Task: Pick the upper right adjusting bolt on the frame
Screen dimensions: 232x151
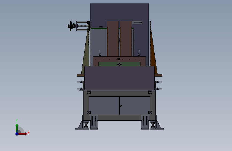Action: point(158,82)
